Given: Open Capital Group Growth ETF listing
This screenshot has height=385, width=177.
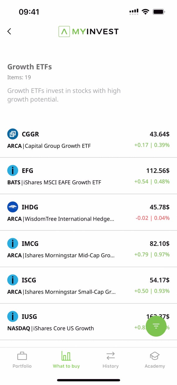Looking at the screenshot, I should point(58,146).
